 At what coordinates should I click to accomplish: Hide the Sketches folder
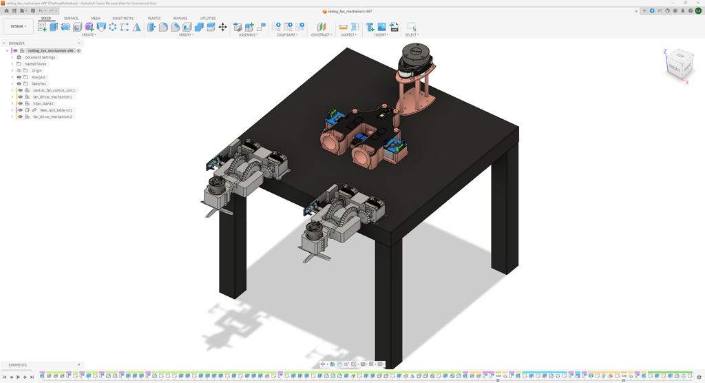[19, 84]
